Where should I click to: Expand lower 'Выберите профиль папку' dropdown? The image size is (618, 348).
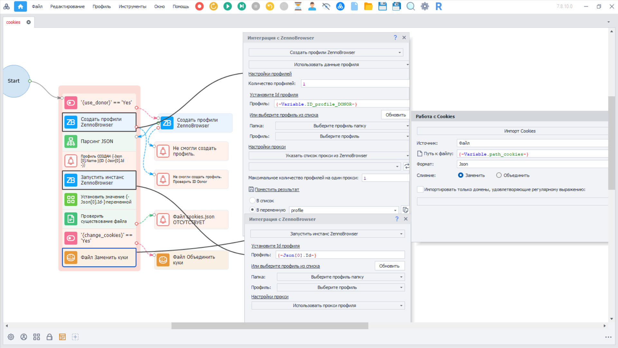(x=341, y=277)
